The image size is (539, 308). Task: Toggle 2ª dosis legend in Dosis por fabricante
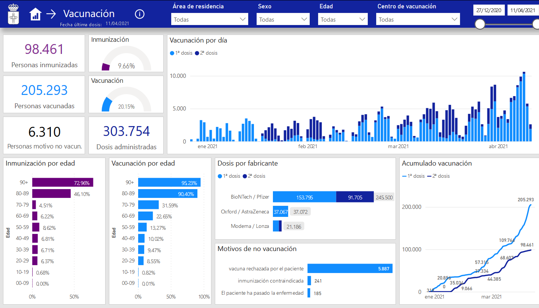pos(254,176)
